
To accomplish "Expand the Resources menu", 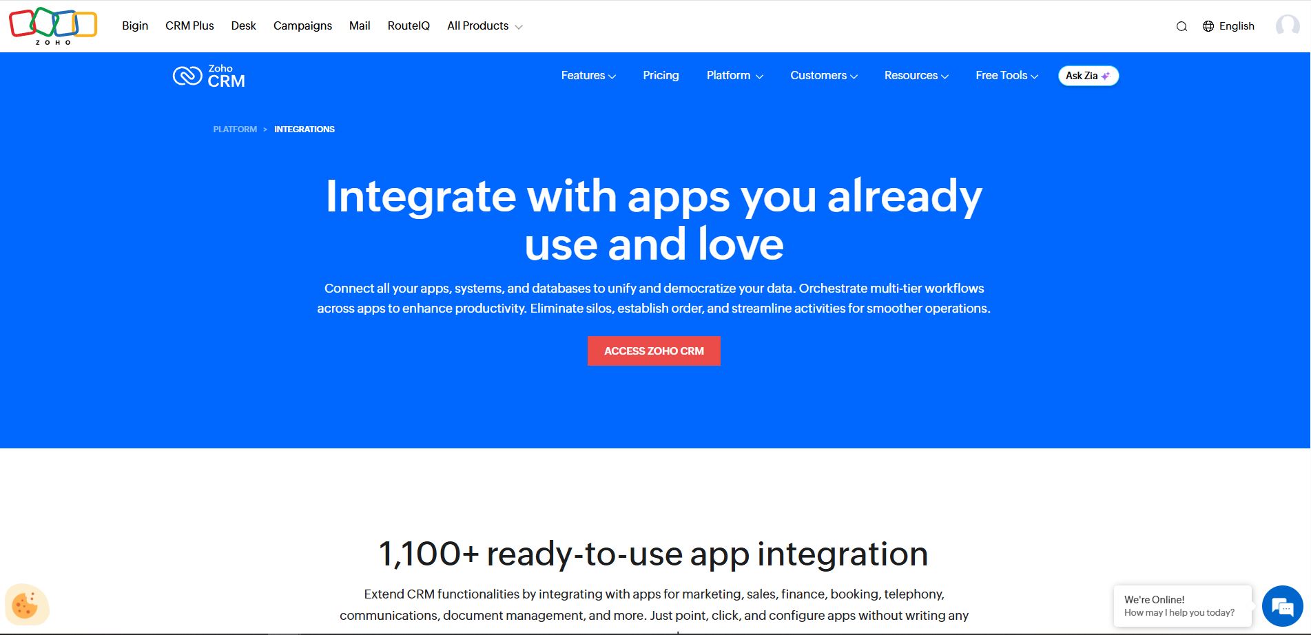I will (x=916, y=75).
